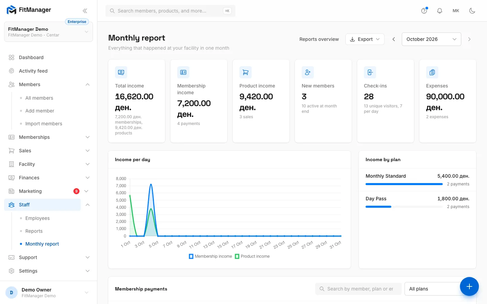Click the Check-ins door icon

(370, 72)
